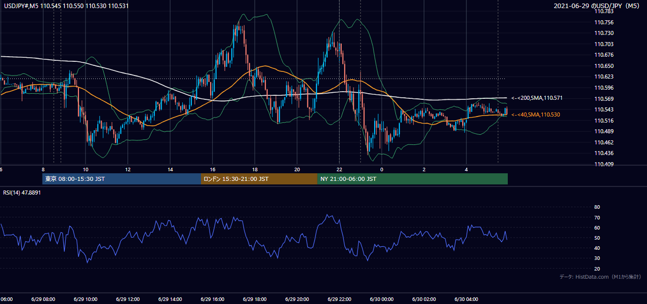Click hour label 16 above session bars

pos(213,169)
